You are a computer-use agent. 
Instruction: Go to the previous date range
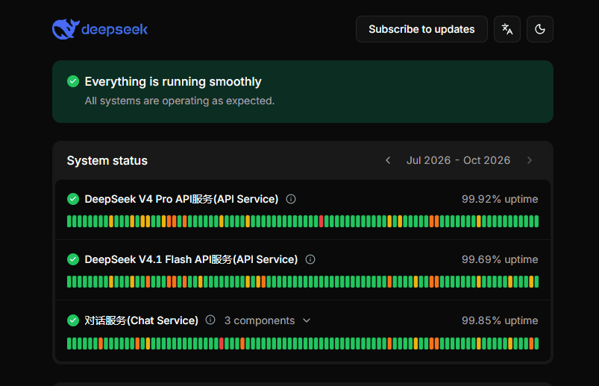click(388, 160)
